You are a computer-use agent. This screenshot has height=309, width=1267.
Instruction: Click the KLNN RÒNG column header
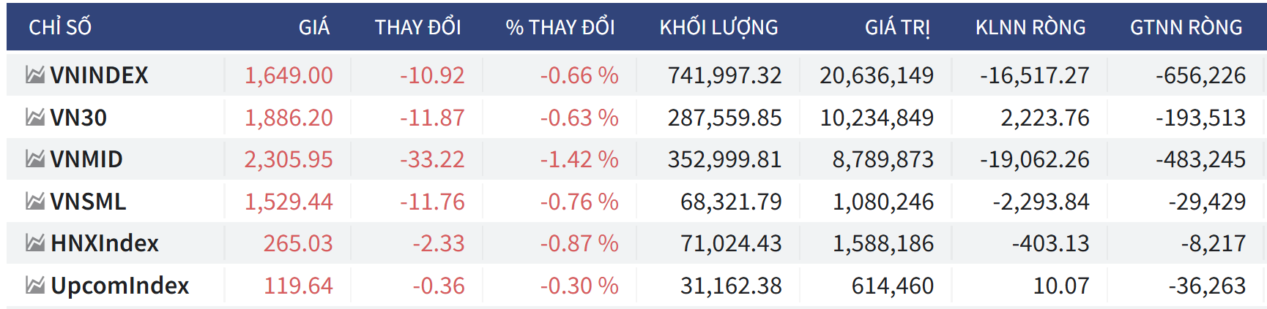tap(1030, 28)
